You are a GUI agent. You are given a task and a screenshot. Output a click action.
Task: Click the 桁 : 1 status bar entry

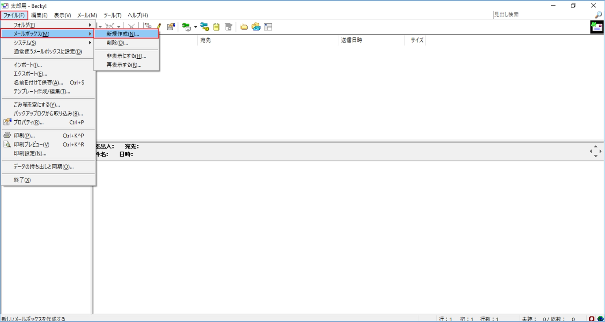tap(466, 319)
